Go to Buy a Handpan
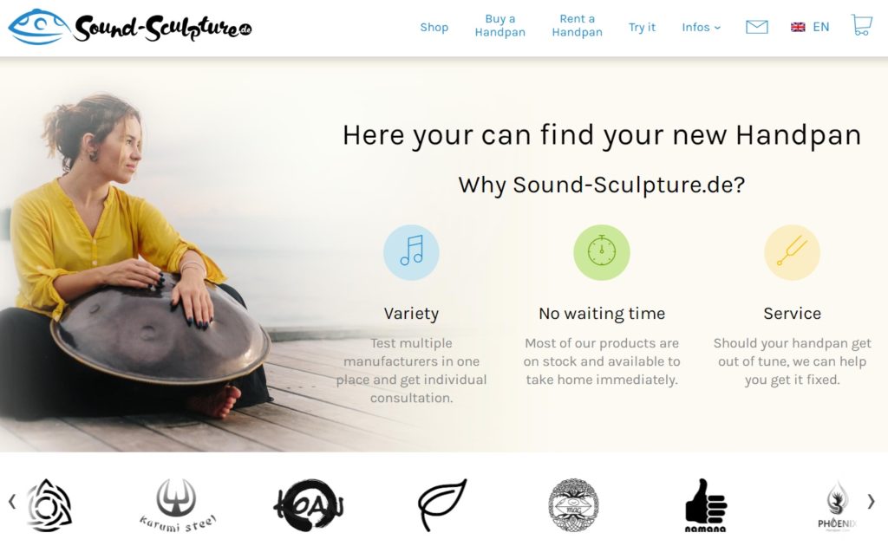This screenshot has width=888, height=546. (x=500, y=25)
